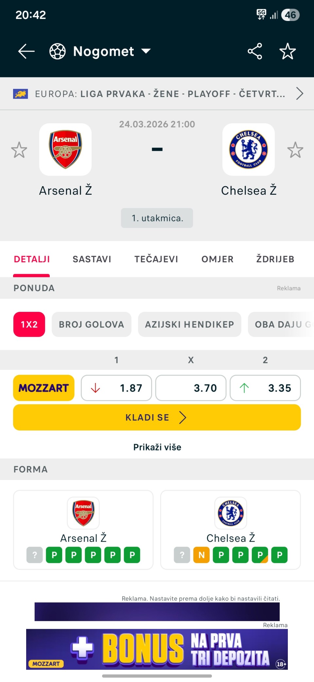Viewport: 314px width, 682px height.
Task: Tap the back arrow icon
Action: 26,51
